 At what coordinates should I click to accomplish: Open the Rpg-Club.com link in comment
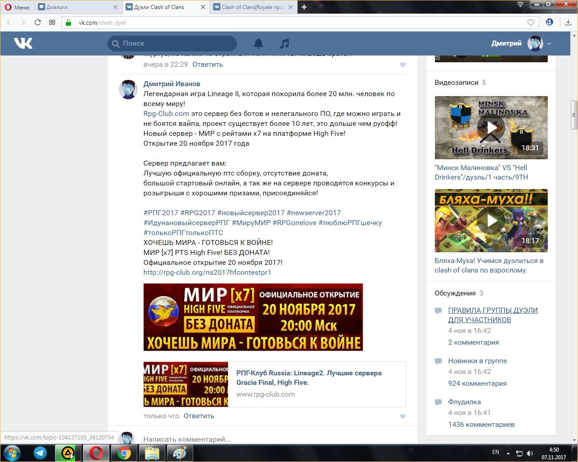click(x=166, y=114)
